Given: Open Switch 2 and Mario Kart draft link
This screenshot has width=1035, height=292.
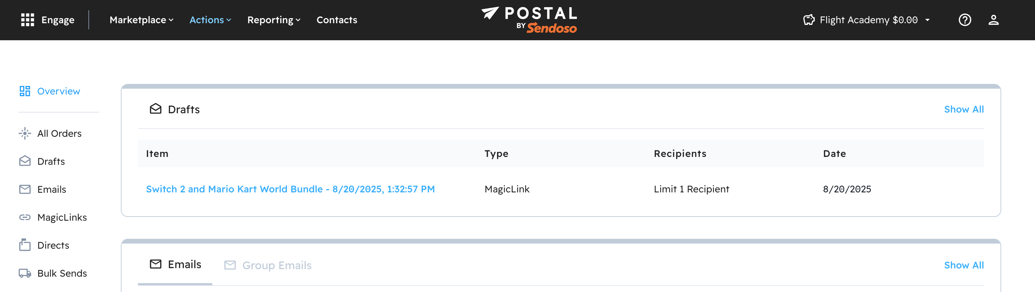Looking at the screenshot, I should point(290,189).
